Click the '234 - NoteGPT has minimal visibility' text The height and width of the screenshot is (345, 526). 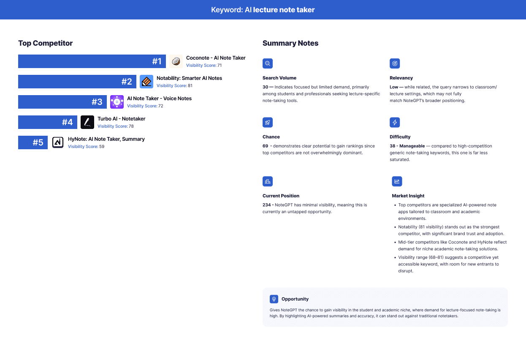(315, 208)
